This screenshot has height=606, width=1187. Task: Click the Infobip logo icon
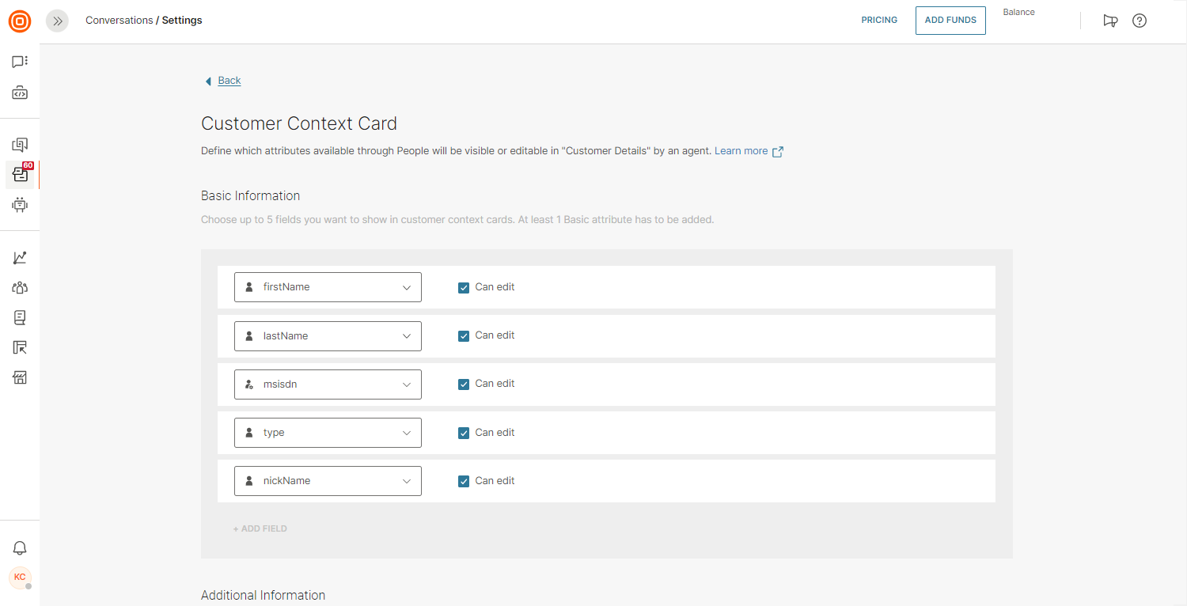pyautogui.click(x=20, y=21)
